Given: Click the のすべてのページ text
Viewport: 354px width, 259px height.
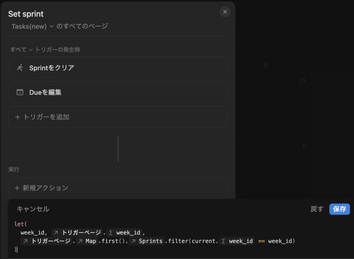Looking at the screenshot, I should pyautogui.click(x=82, y=26).
